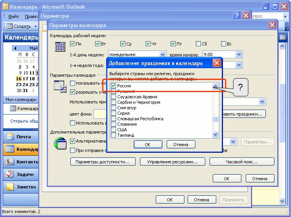This screenshot has height=217, width=291.
Task: Enable the Вс workday checkbox
Action: click(223, 44)
